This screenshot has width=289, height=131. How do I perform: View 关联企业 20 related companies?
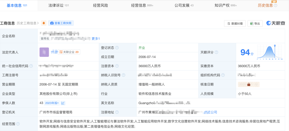coord(69,52)
